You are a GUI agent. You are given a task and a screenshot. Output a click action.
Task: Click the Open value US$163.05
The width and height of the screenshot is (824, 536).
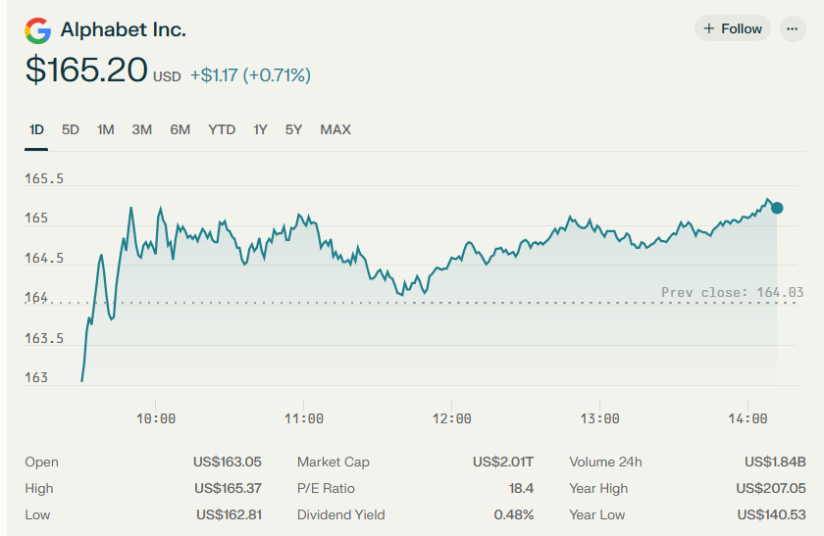click(227, 462)
